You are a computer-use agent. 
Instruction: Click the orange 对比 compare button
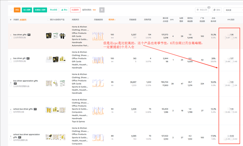[x=17, y=10]
